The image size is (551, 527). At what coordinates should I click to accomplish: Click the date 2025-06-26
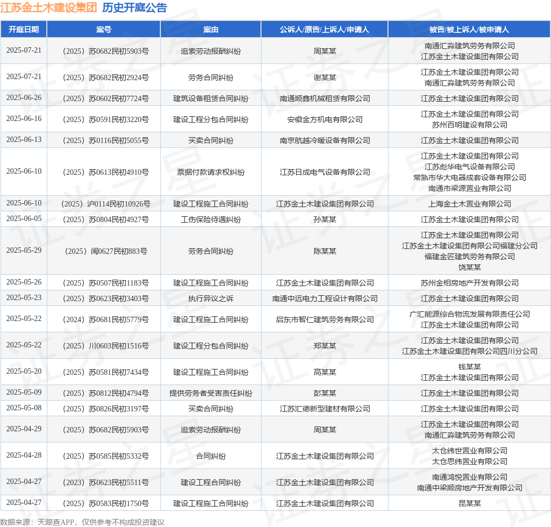coord(24,98)
